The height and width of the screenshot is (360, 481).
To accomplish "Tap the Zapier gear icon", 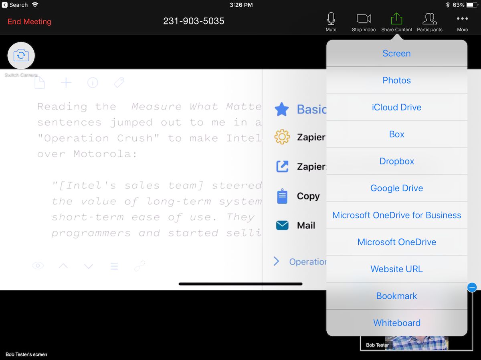I will [282, 137].
